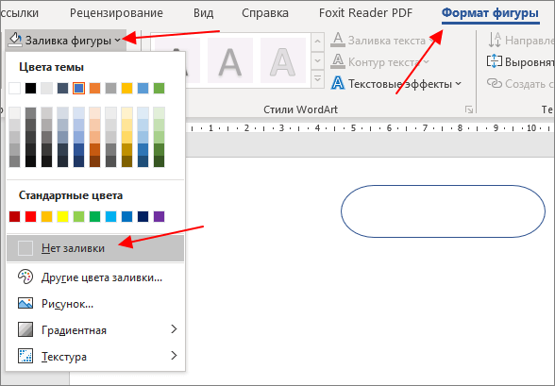Pick the light green standard color
This screenshot has width=555, height=386.
(x=78, y=216)
